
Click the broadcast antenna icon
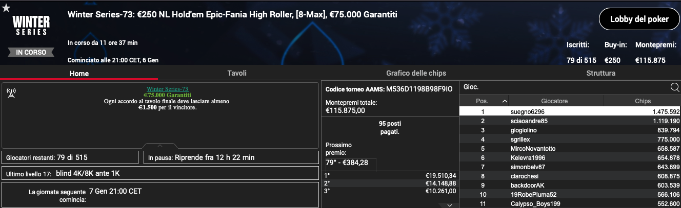coord(11,93)
